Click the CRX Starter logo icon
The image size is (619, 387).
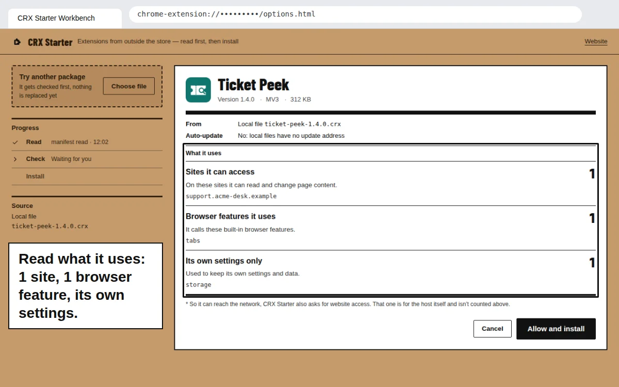18,42
